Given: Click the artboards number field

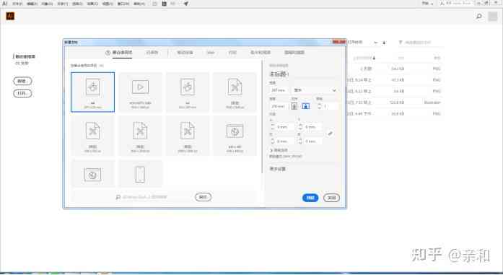Looking at the screenshot, I should [x=330, y=106].
